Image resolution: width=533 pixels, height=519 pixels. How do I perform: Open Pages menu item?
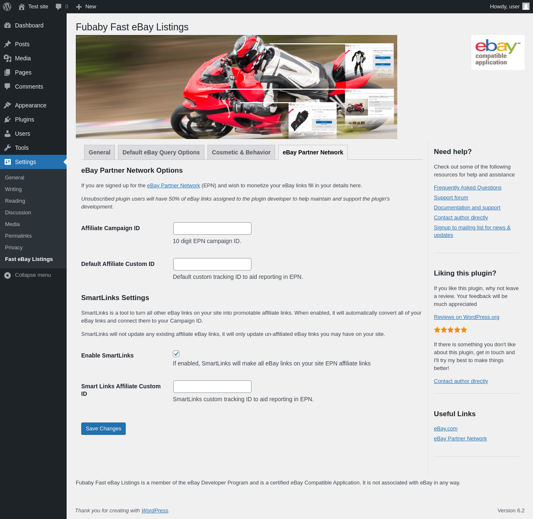(x=33, y=72)
